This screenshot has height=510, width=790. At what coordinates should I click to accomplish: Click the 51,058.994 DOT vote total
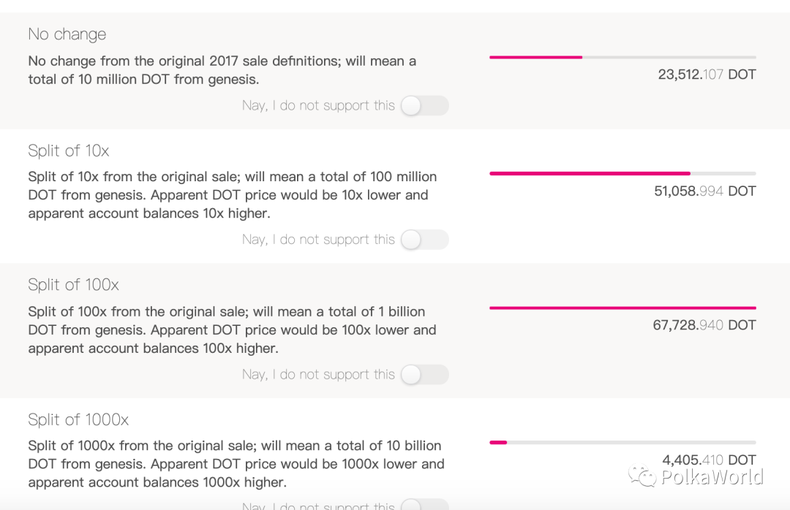[x=704, y=191]
